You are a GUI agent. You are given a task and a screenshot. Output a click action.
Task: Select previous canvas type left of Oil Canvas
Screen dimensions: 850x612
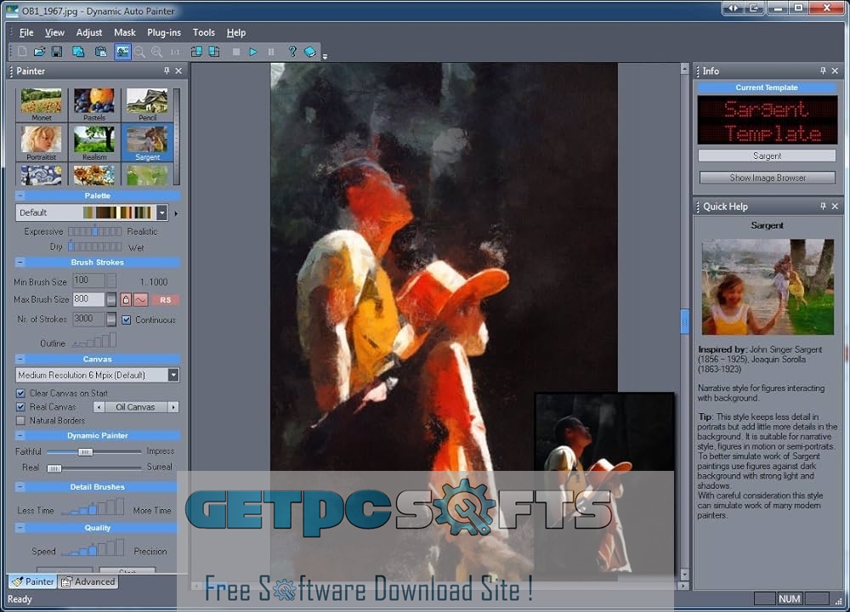click(99, 406)
